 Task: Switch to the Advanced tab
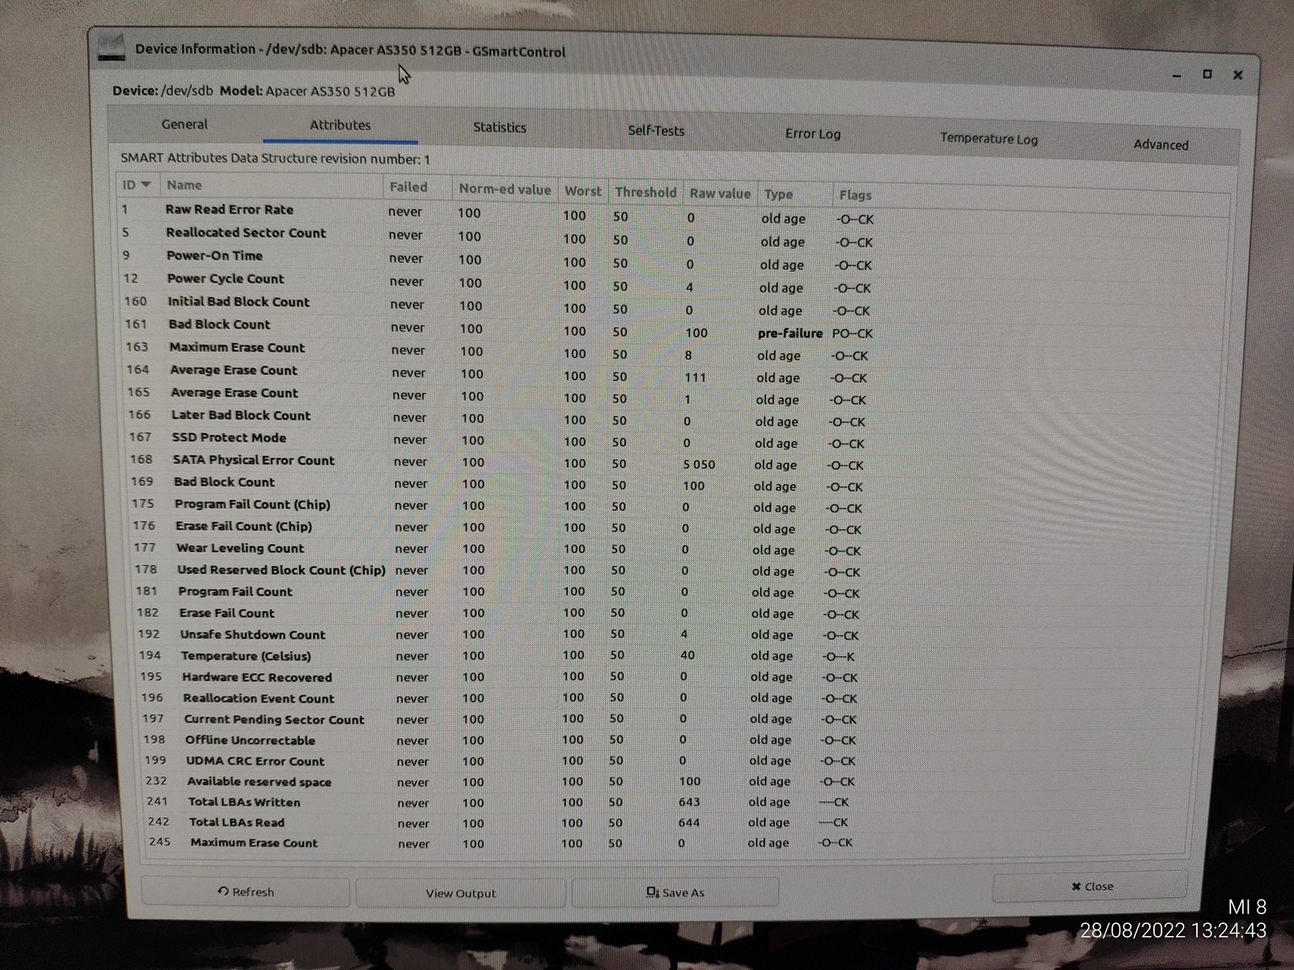point(1161,145)
